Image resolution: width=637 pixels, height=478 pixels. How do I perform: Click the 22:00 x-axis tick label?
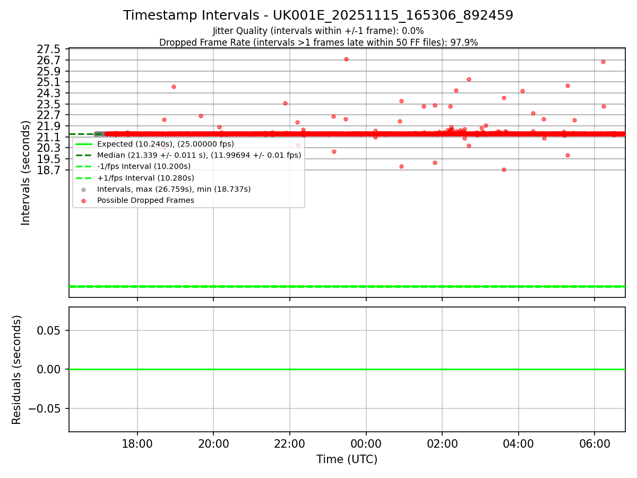[x=290, y=444]
